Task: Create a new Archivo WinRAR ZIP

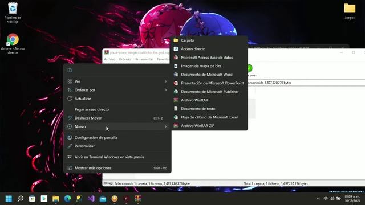Action: coord(209,126)
